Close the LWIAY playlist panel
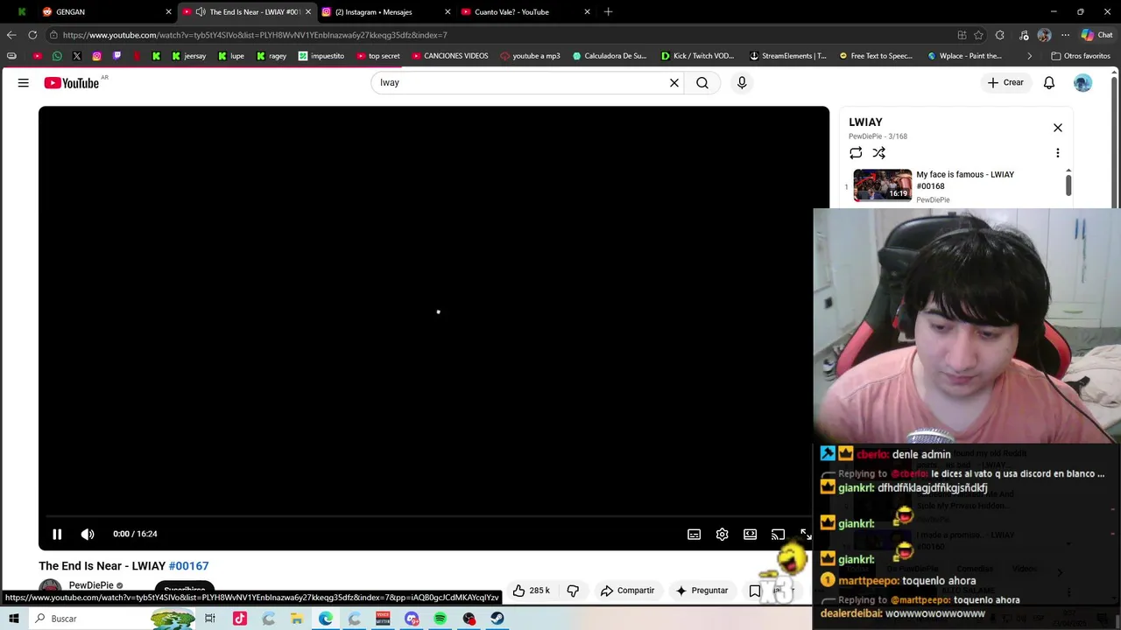Image resolution: width=1121 pixels, height=630 pixels. (x=1058, y=128)
